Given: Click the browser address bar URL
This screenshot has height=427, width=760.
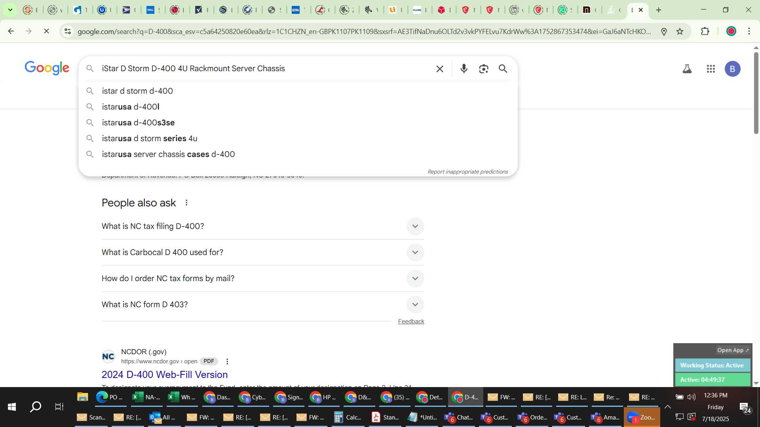Looking at the screenshot, I should (x=364, y=31).
